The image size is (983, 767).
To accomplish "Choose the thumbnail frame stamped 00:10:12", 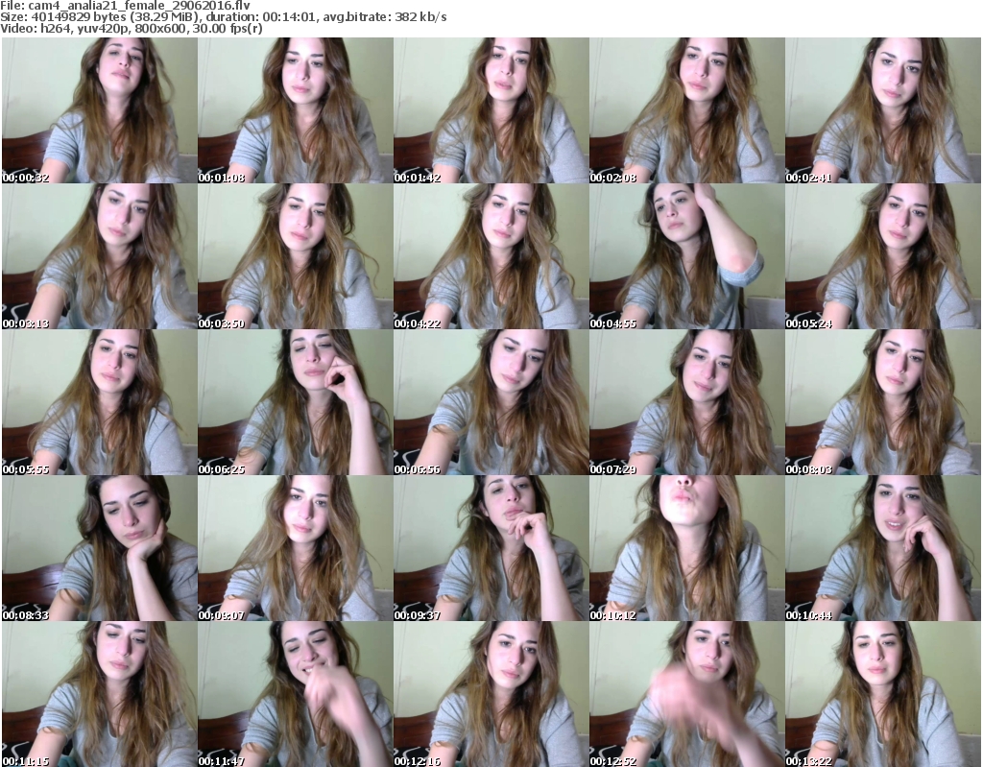I will (687, 548).
